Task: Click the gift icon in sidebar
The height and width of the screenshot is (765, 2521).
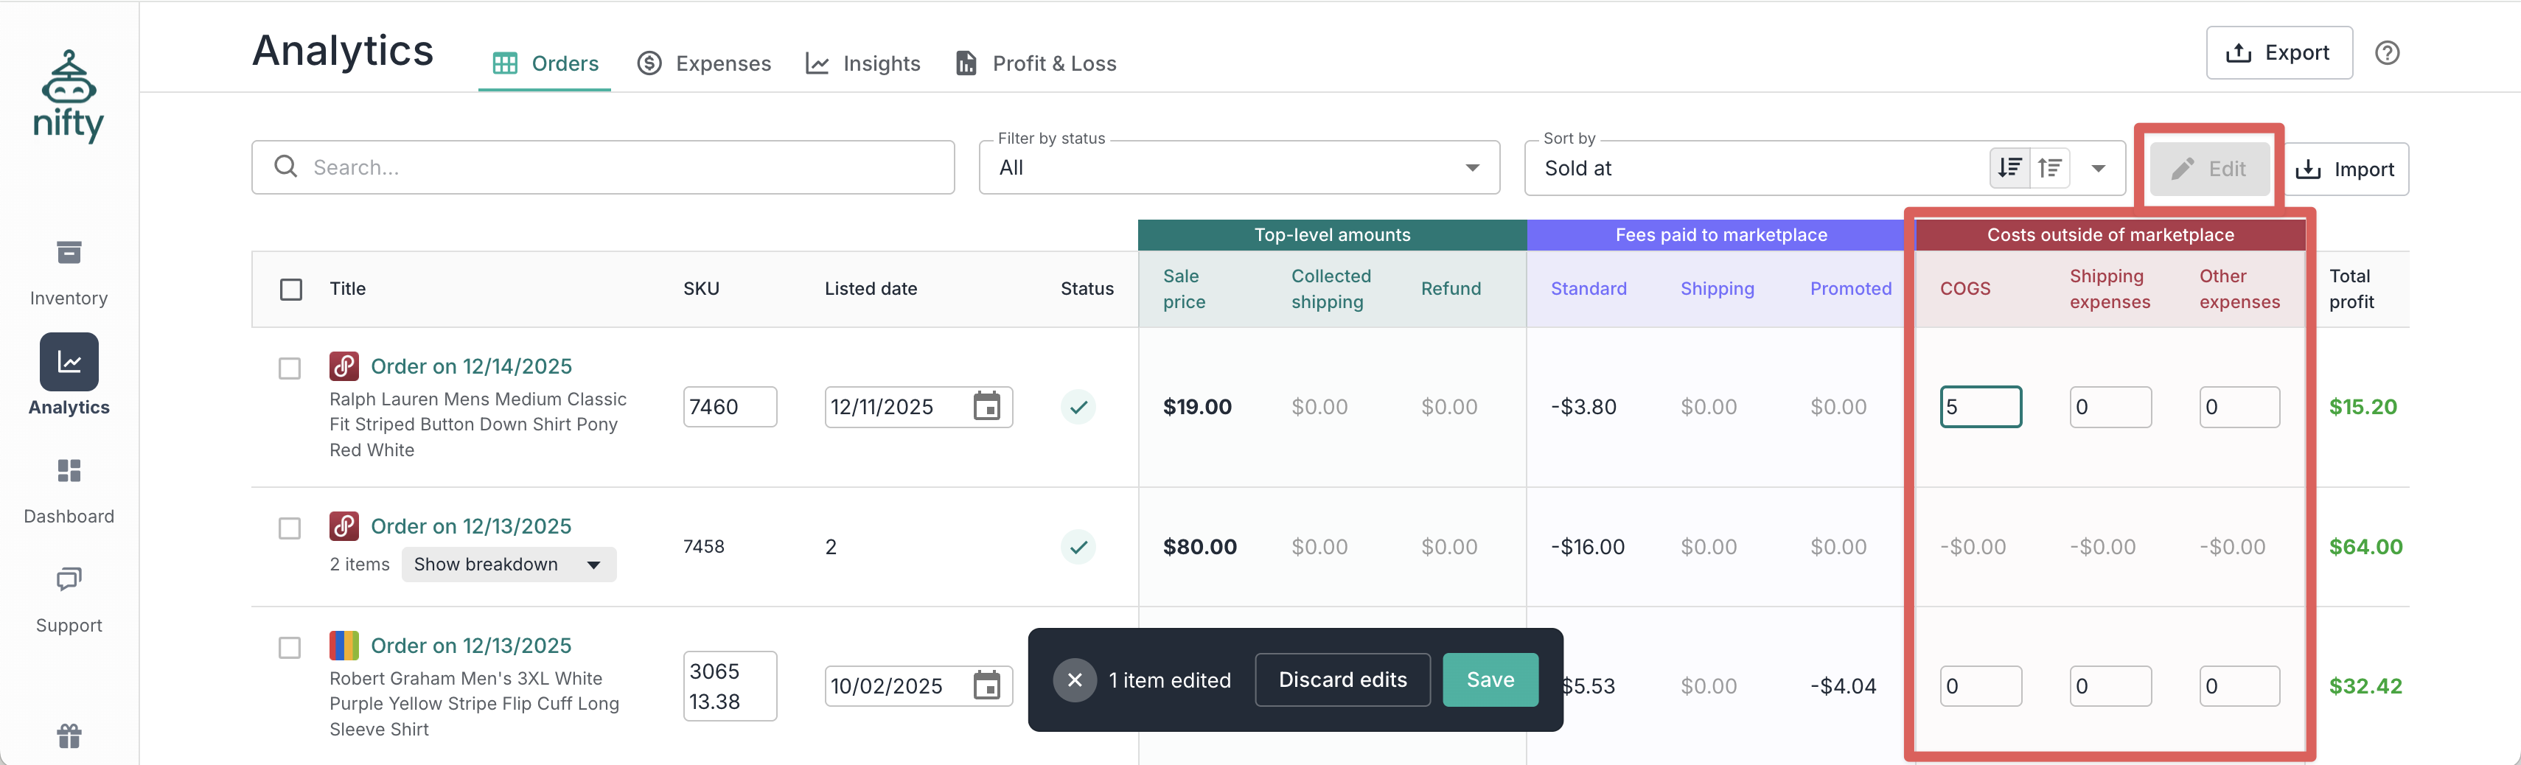Action: point(69,736)
